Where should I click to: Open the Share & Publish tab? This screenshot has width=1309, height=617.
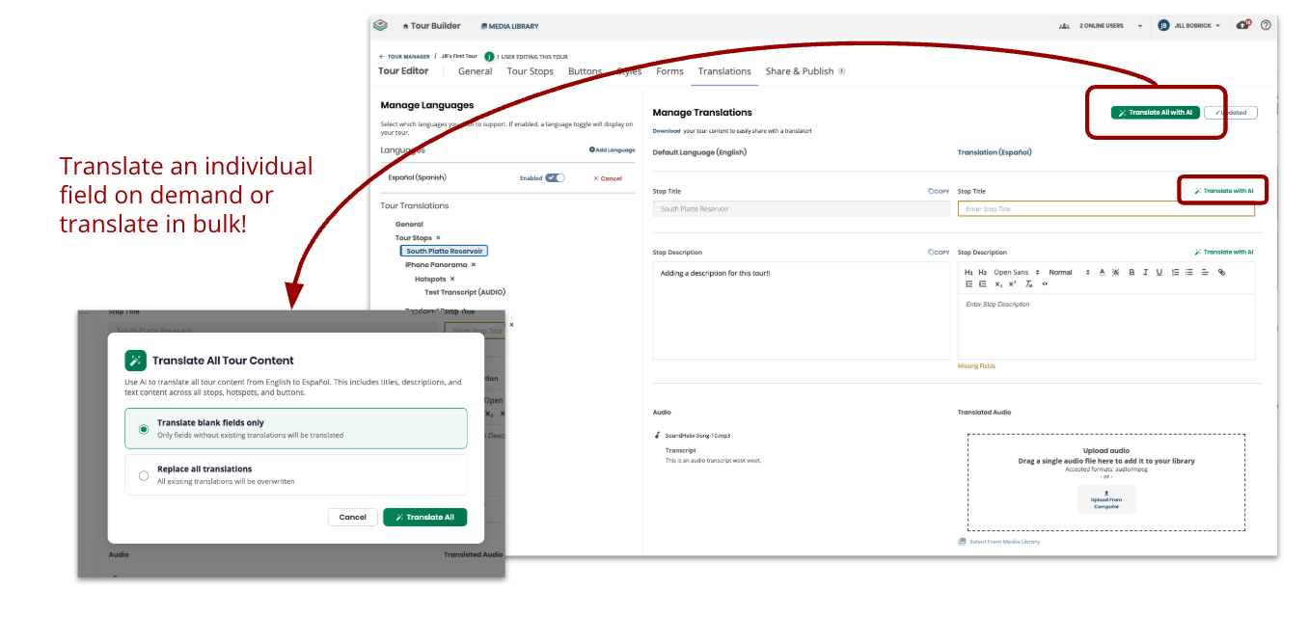tap(800, 71)
